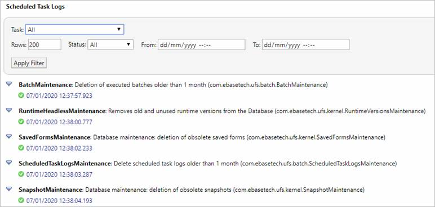Click green check icon beside 12:38:00.777 entry

[x=21, y=121]
